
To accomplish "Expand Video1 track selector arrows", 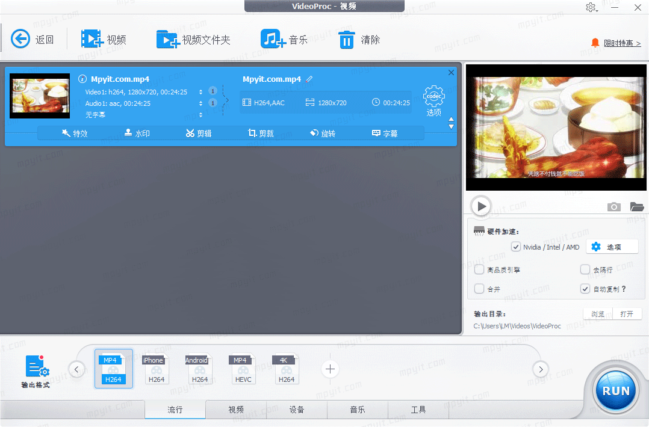I will click(x=200, y=92).
